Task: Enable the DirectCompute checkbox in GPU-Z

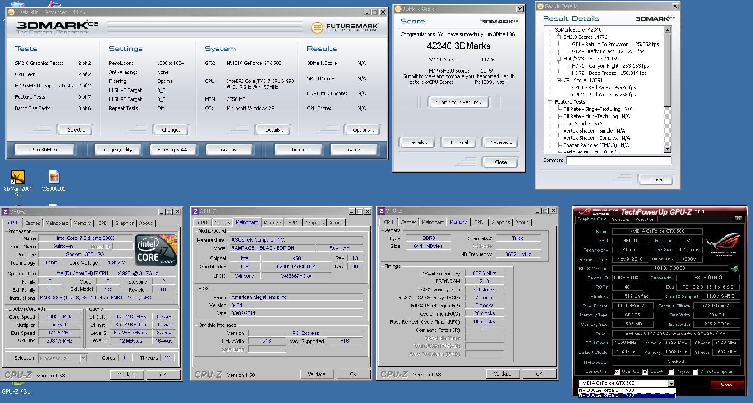Action: coord(695,372)
